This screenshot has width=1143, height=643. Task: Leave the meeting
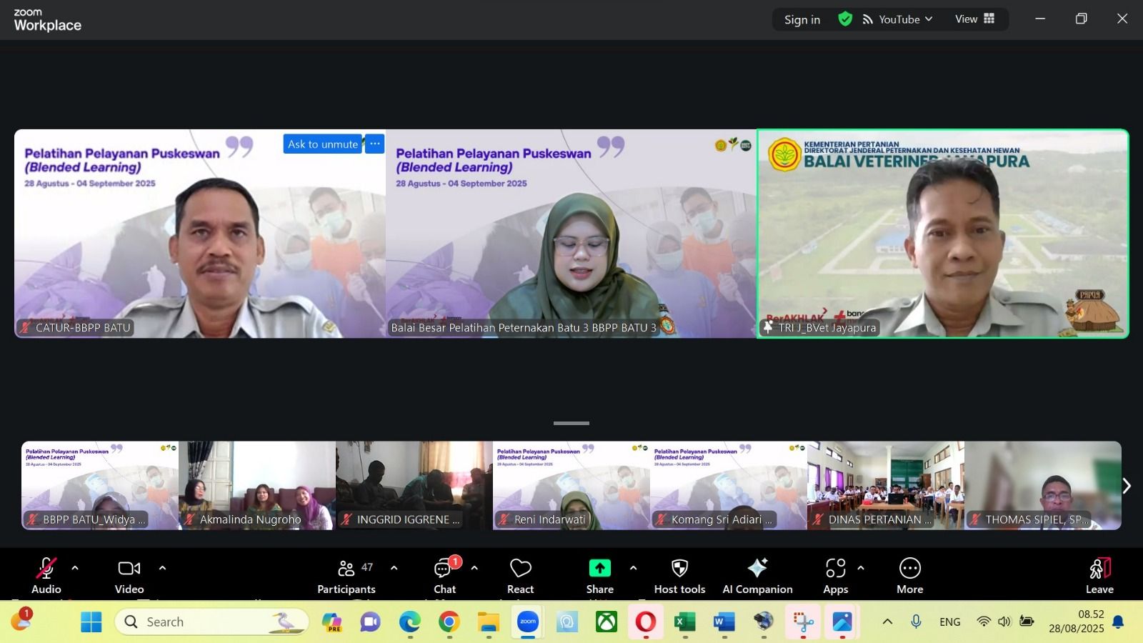click(1099, 576)
